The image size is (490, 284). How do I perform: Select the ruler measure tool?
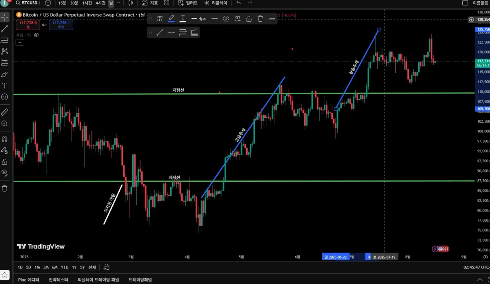pyautogui.click(x=5, y=112)
